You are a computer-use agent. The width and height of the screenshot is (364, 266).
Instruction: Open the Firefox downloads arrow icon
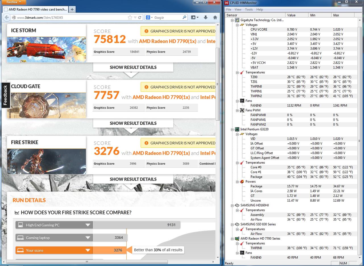pyautogui.click(x=206, y=17)
